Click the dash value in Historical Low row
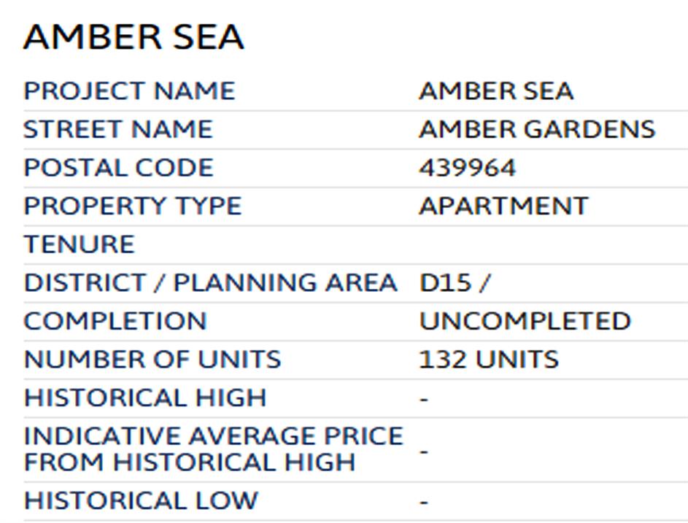Image resolution: width=688 pixels, height=523 pixels. [424, 502]
